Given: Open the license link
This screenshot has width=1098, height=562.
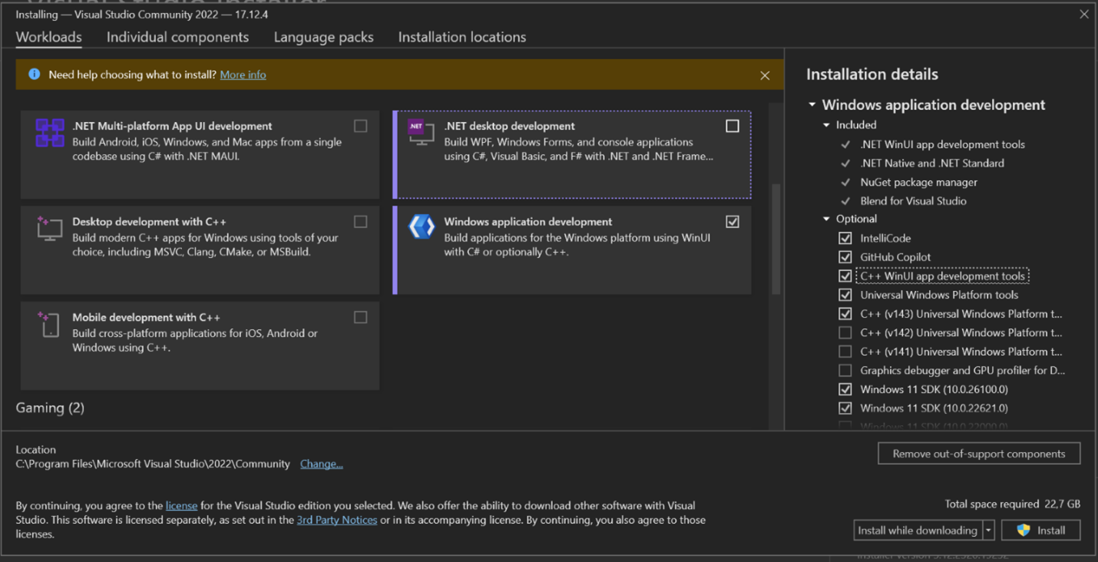Looking at the screenshot, I should (181, 505).
